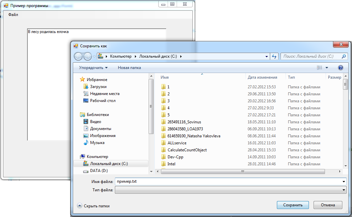Open the Документы library

click(97, 129)
